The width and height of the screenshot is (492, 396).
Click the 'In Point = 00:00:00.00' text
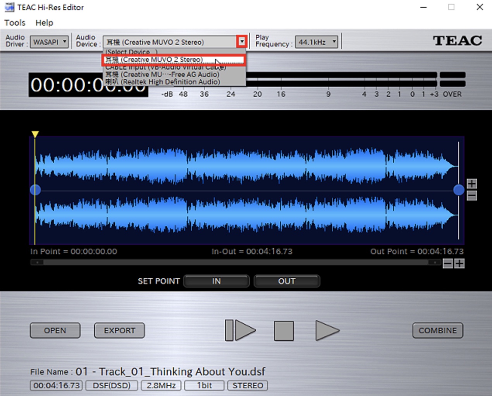coord(74,251)
